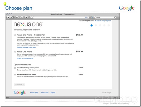Screen dimensions: 141x107
Task: Click the Optional Accessories heading
Action: (22, 65)
